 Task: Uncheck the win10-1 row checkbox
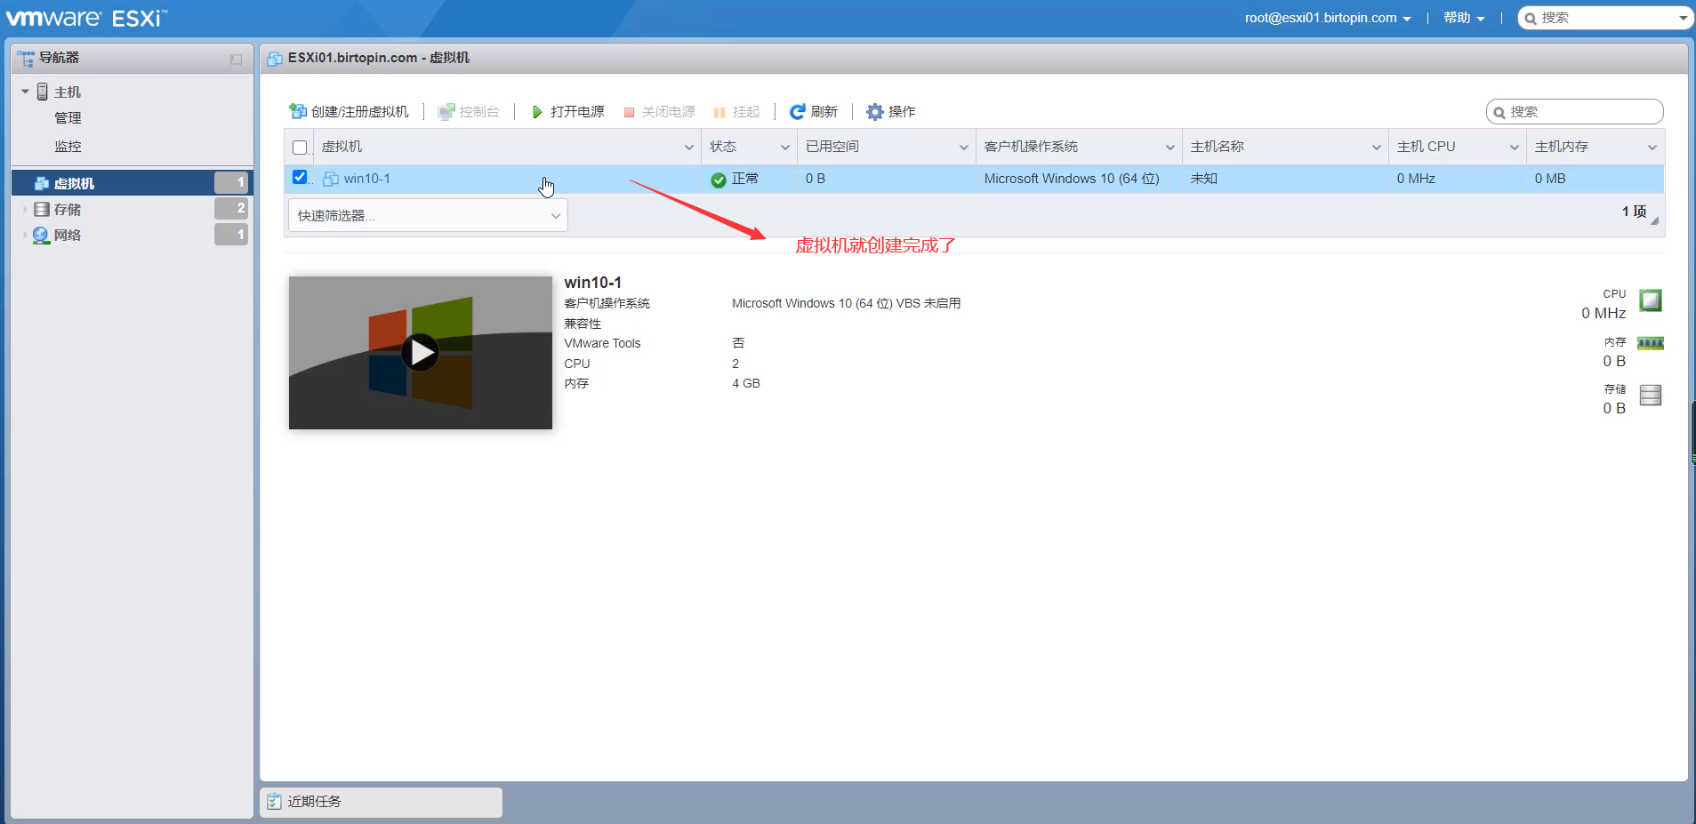point(300,177)
